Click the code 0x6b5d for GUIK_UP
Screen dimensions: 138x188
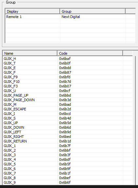[65, 123]
